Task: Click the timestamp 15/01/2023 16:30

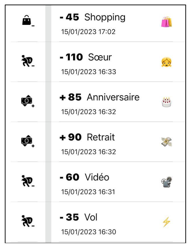Action: point(88,232)
